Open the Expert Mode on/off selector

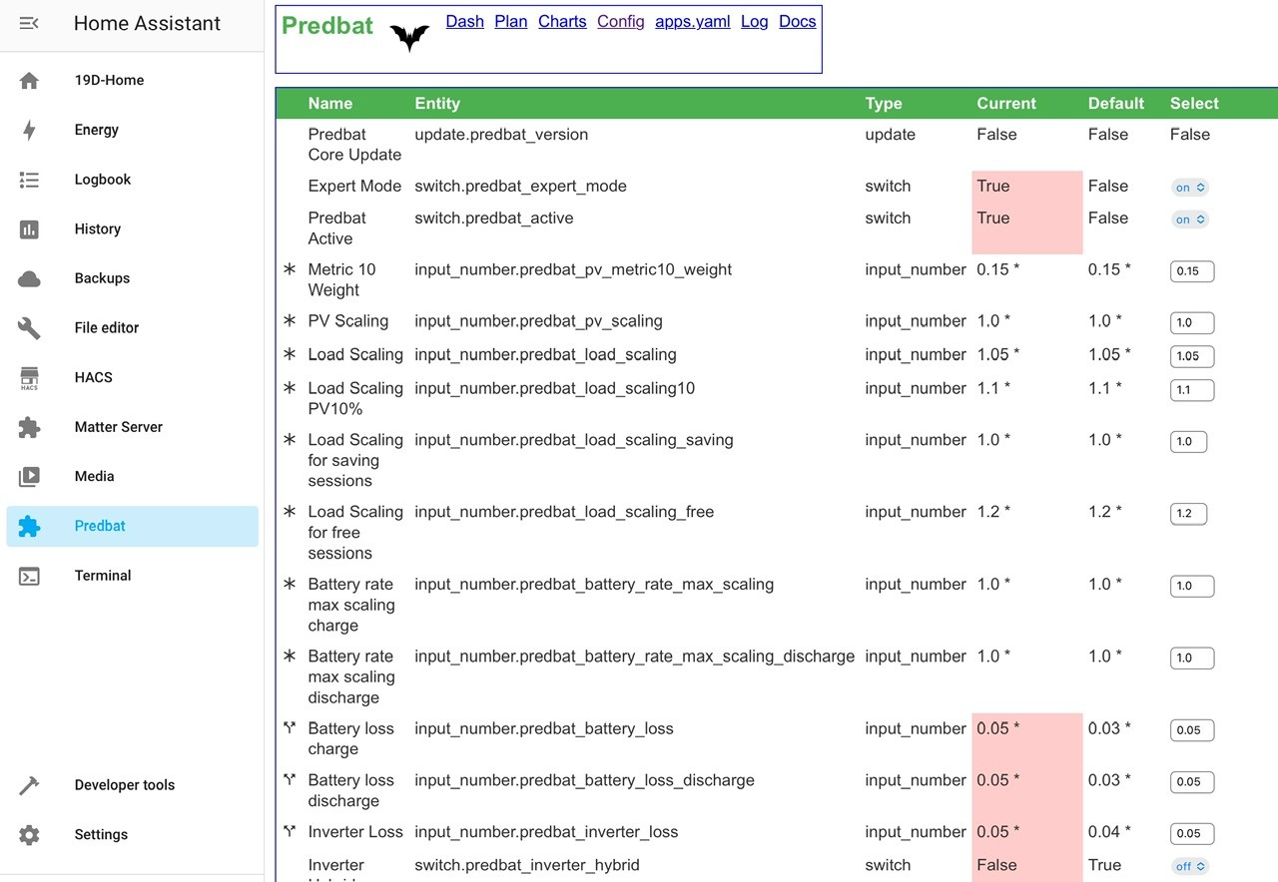pyautogui.click(x=1190, y=188)
